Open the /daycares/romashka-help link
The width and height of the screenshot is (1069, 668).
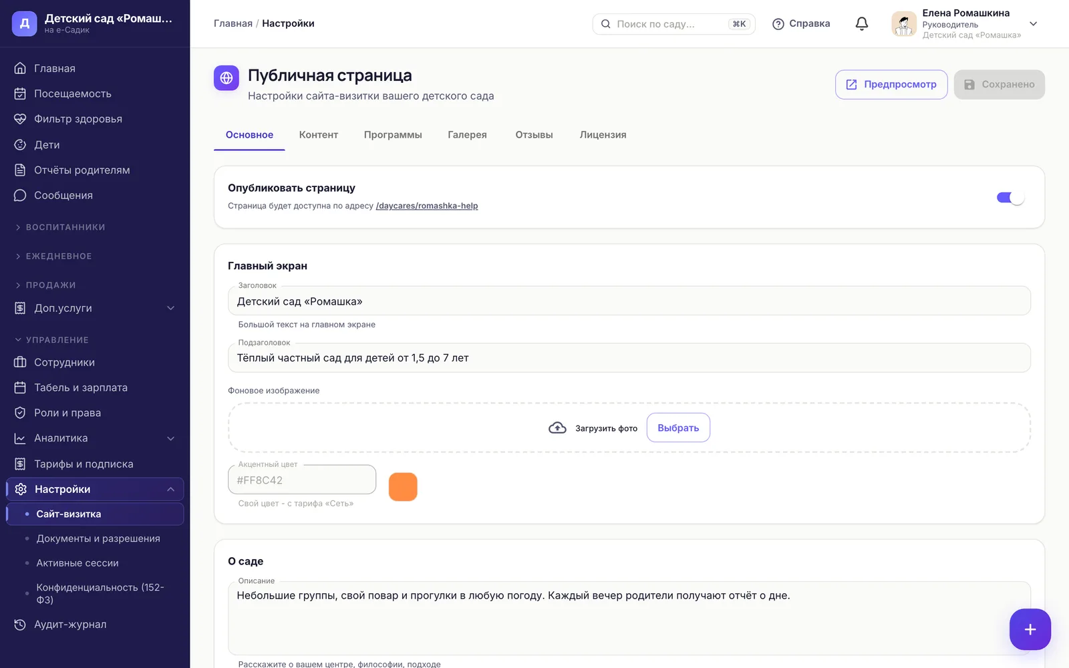[427, 206]
